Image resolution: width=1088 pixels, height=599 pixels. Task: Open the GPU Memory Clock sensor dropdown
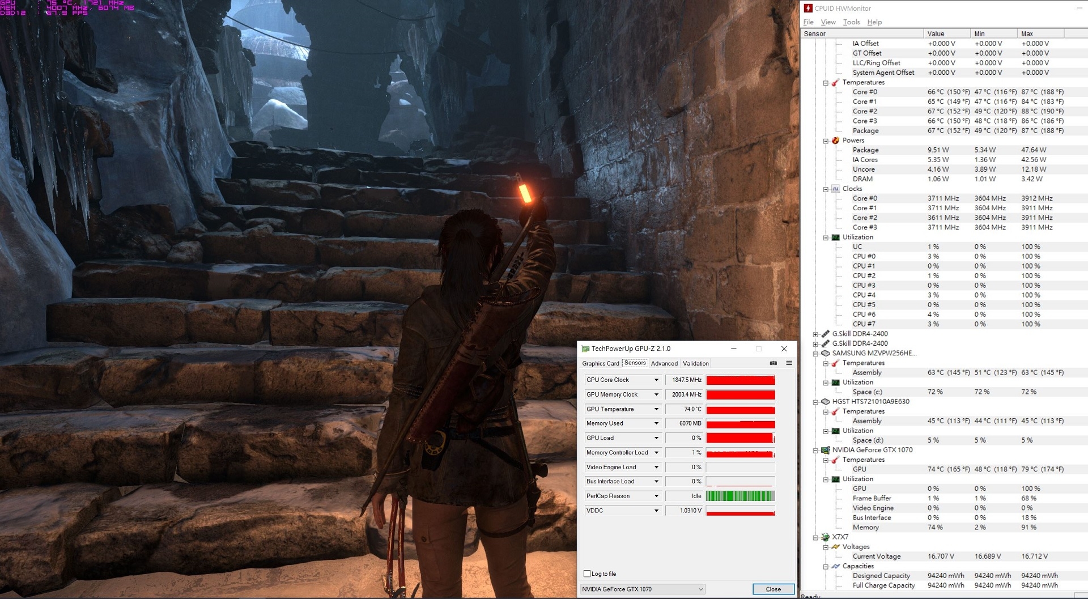click(x=656, y=394)
